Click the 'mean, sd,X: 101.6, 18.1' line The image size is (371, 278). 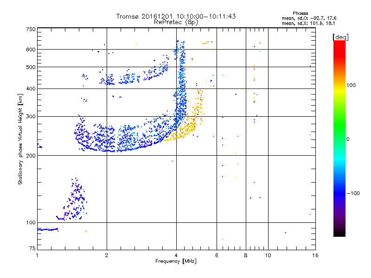(308, 24)
